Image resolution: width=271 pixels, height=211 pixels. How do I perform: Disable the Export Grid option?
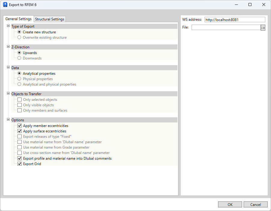(20, 164)
